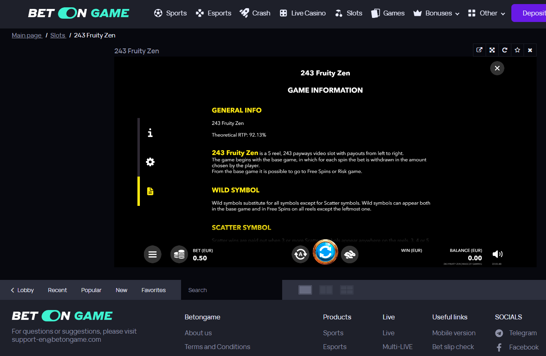The image size is (546, 356).
Task: Switch game to fullscreen mode
Action: [492, 50]
